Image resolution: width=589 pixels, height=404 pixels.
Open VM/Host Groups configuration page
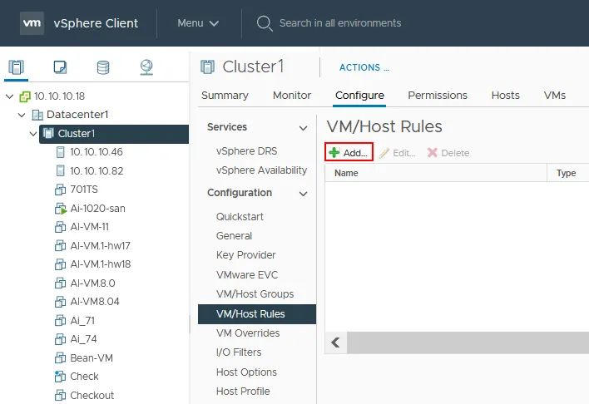point(255,294)
